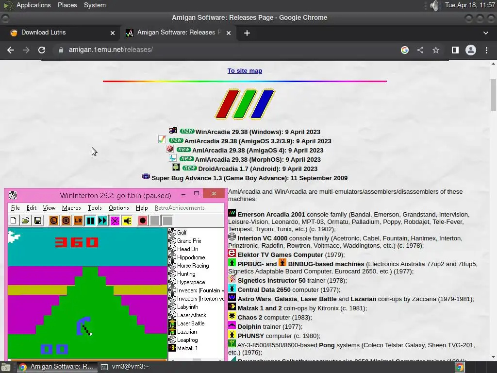Select Labyrinth in the game list
Viewport: 497px width, 373px height.
tap(188, 307)
